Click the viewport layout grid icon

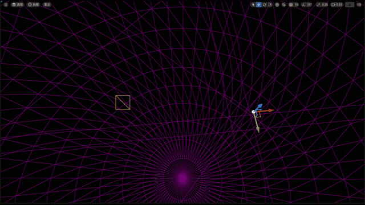tap(359, 5)
